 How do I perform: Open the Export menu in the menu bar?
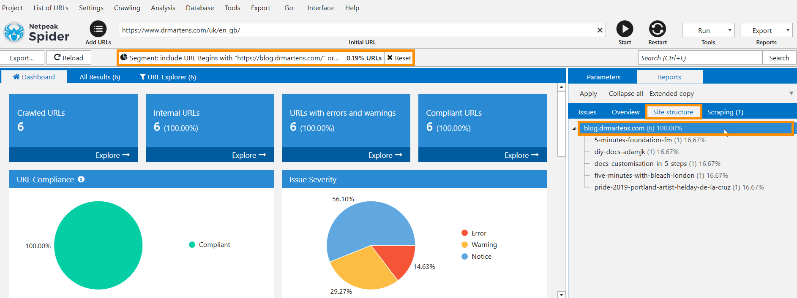pos(261,8)
